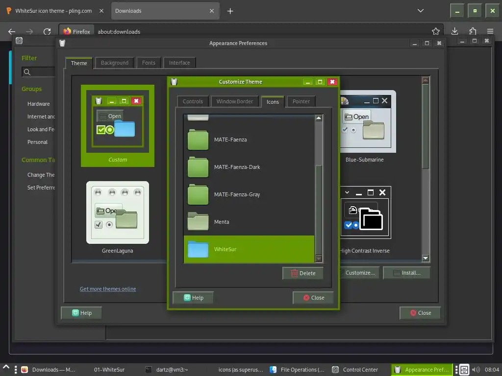Switch to Background tab in Appearance Preferences

pyautogui.click(x=115, y=63)
